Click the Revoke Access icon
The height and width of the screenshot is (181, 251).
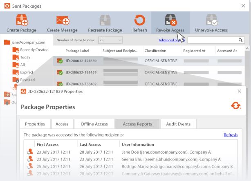pos(170,20)
